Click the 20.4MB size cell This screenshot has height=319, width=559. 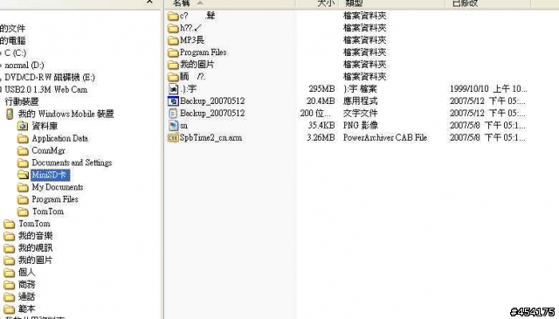point(321,101)
